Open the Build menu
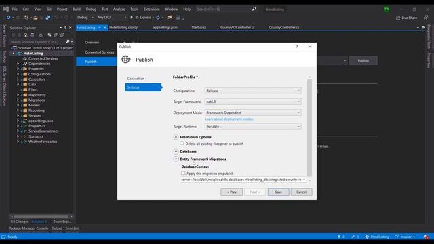The width and height of the screenshot is (434, 244). (x=77, y=9)
